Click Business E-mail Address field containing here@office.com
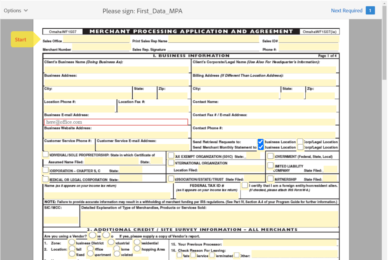388x260 pixels. tap(116, 122)
